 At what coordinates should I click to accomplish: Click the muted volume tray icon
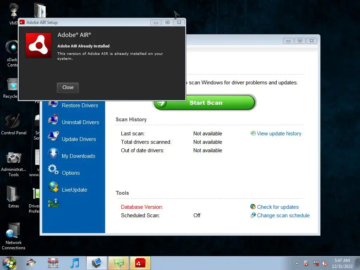tap(324, 264)
